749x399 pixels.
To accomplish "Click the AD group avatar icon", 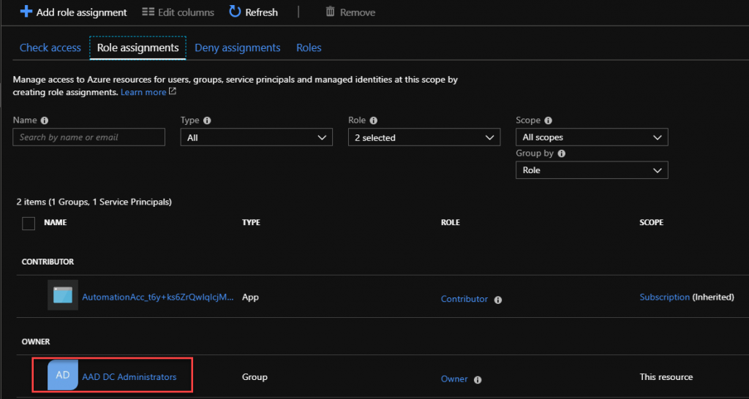I will (63, 375).
